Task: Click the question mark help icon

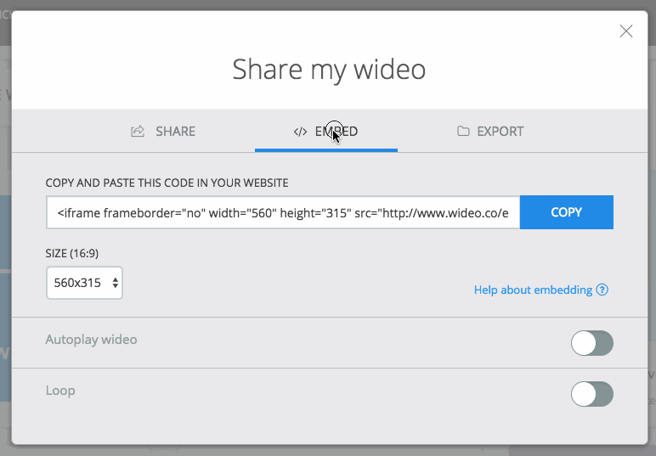Action: click(x=602, y=290)
